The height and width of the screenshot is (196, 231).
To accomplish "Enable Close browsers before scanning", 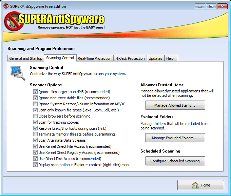I will (x=35, y=116).
